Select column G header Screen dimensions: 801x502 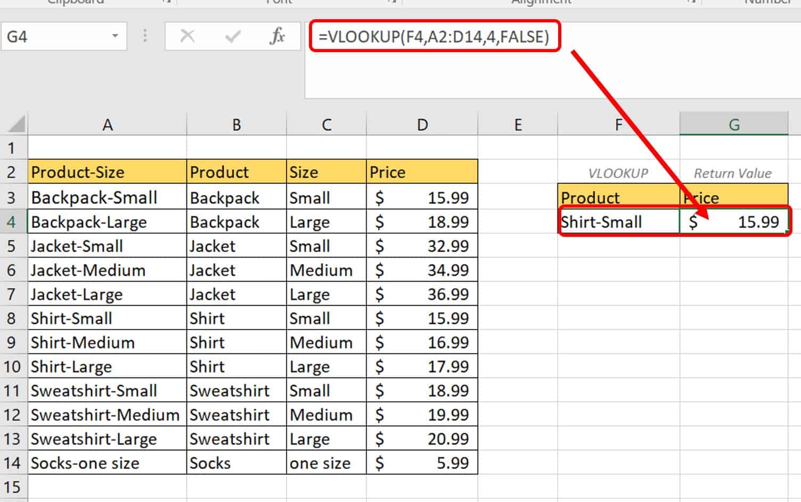(733, 125)
